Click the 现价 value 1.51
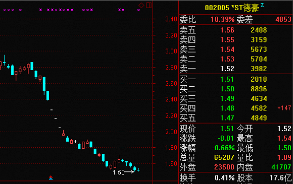Screen dimensions: 293x184 click(227, 129)
